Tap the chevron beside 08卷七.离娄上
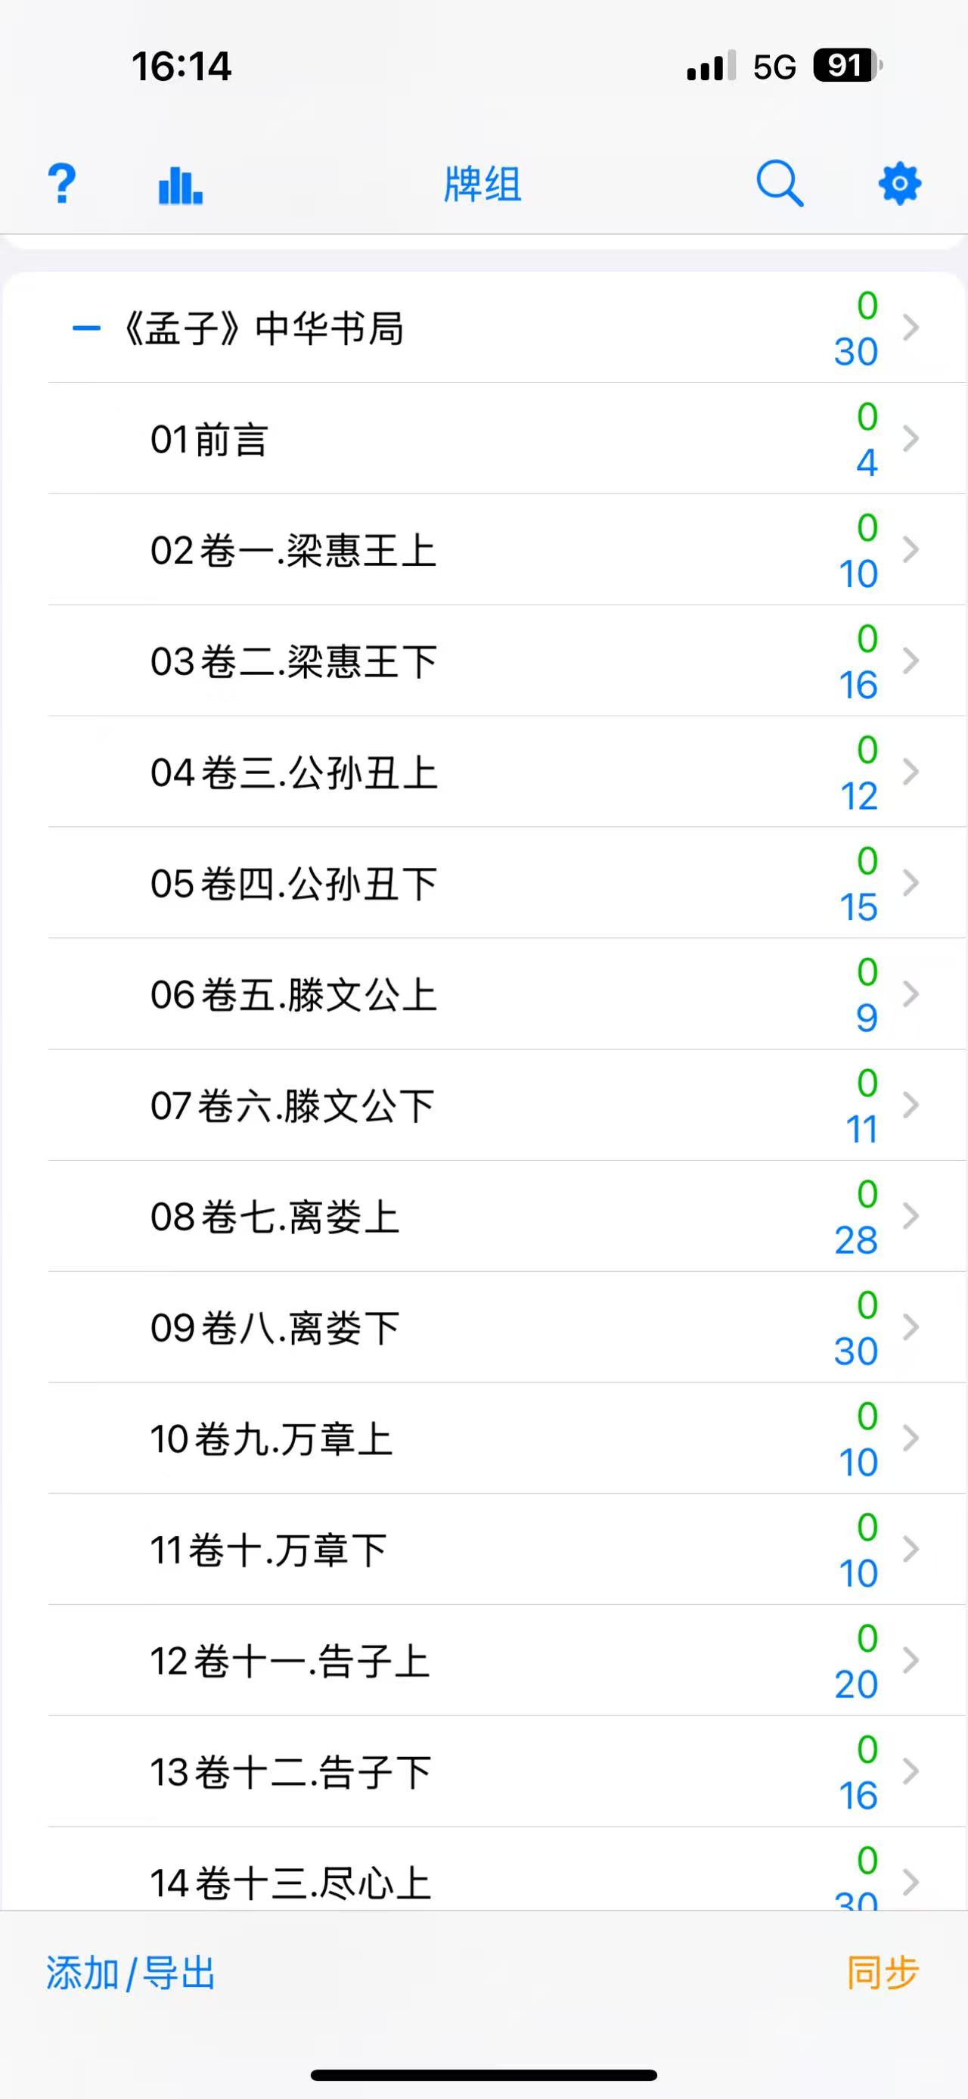 [x=911, y=1217]
